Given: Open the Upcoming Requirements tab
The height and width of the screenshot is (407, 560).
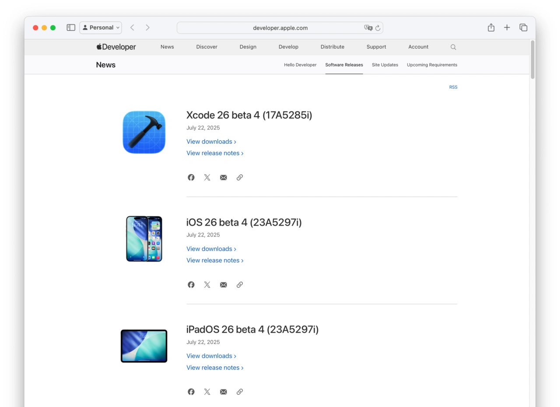Looking at the screenshot, I should [x=432, y=65].
